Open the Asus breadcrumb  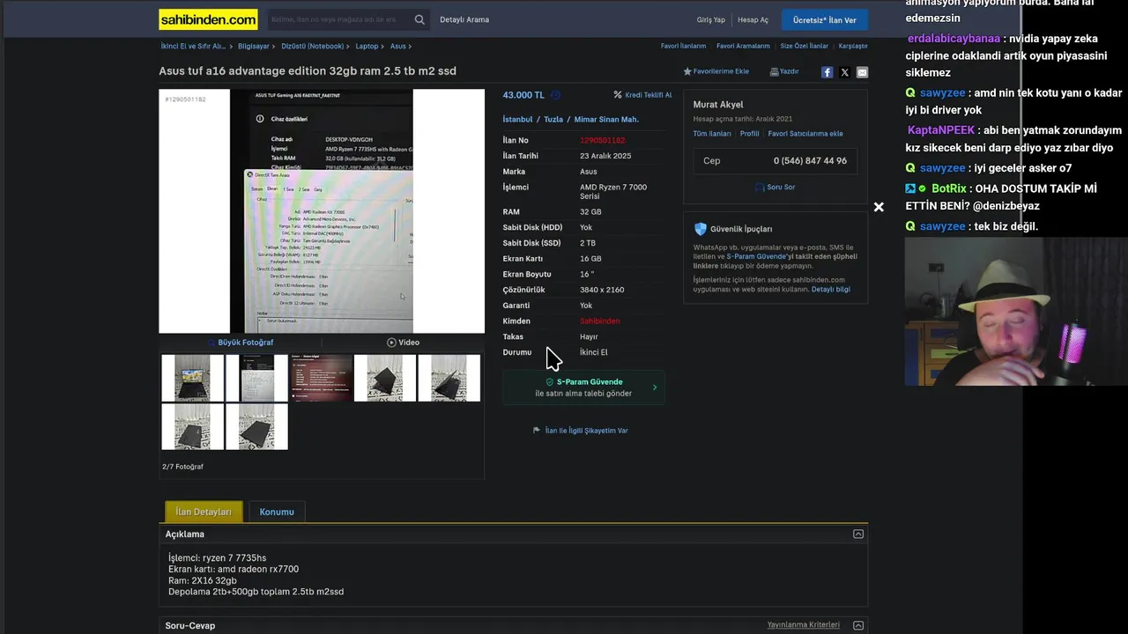(398, 46)
